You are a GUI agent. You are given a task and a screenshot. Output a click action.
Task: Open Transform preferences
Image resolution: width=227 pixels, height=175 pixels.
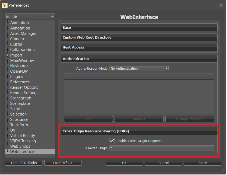pyautogui.click(x=19, y=125)
